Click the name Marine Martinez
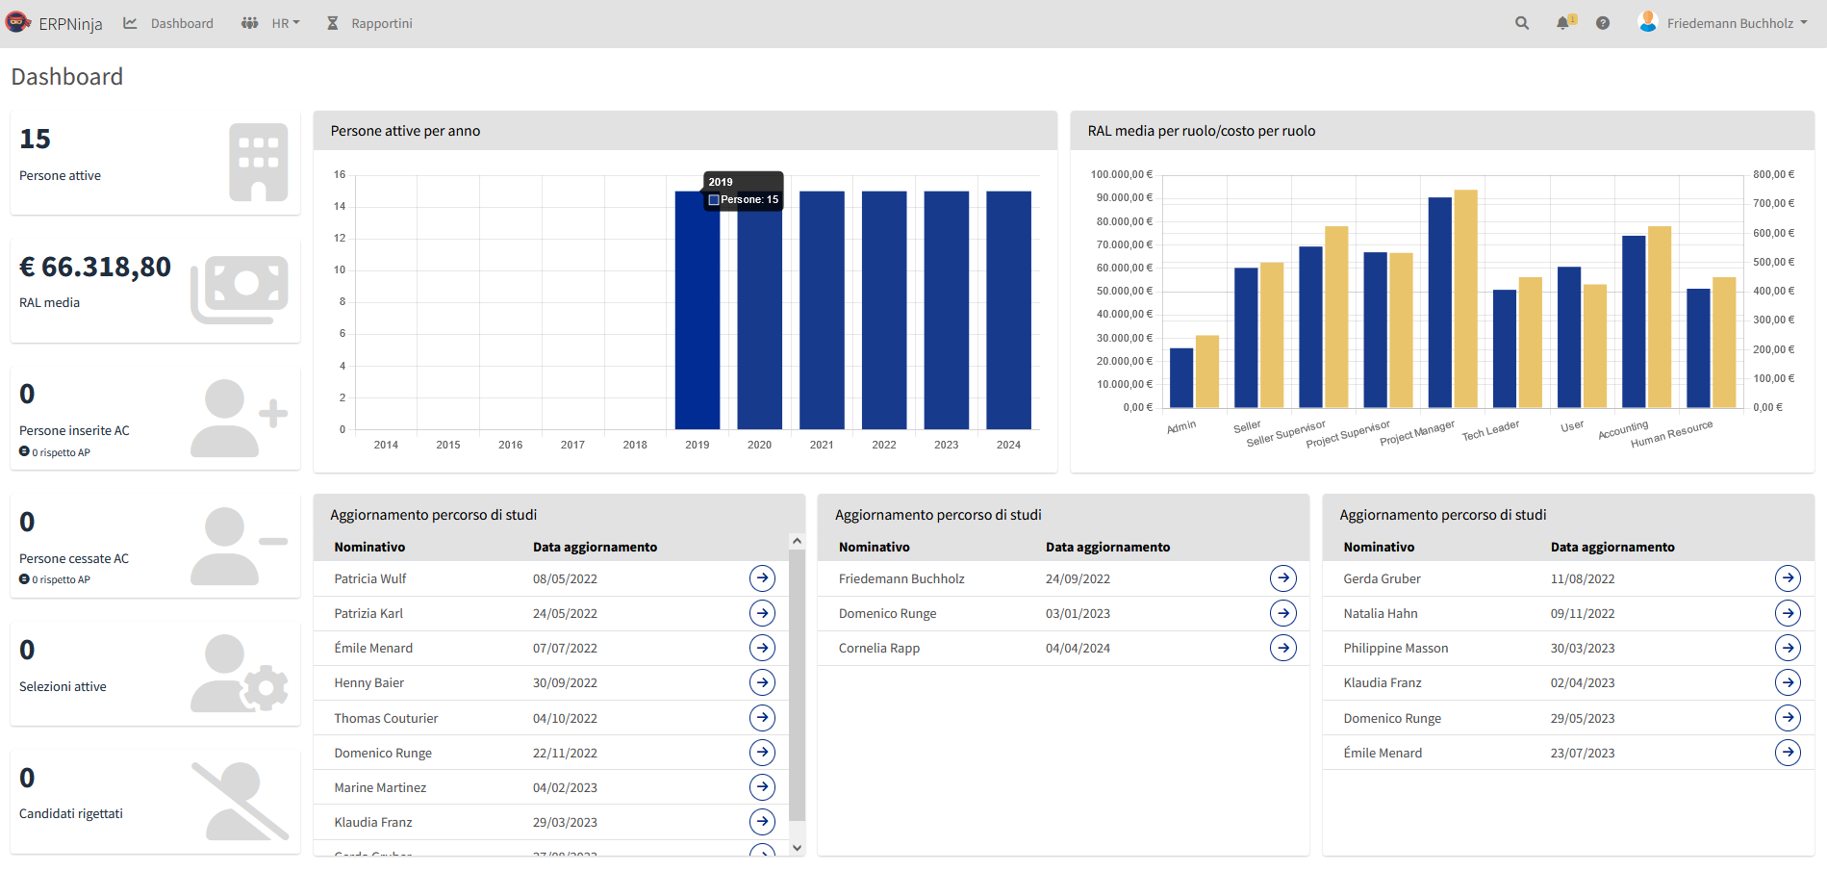Viewport: 1827px width, 871px height. pos(380,787)
